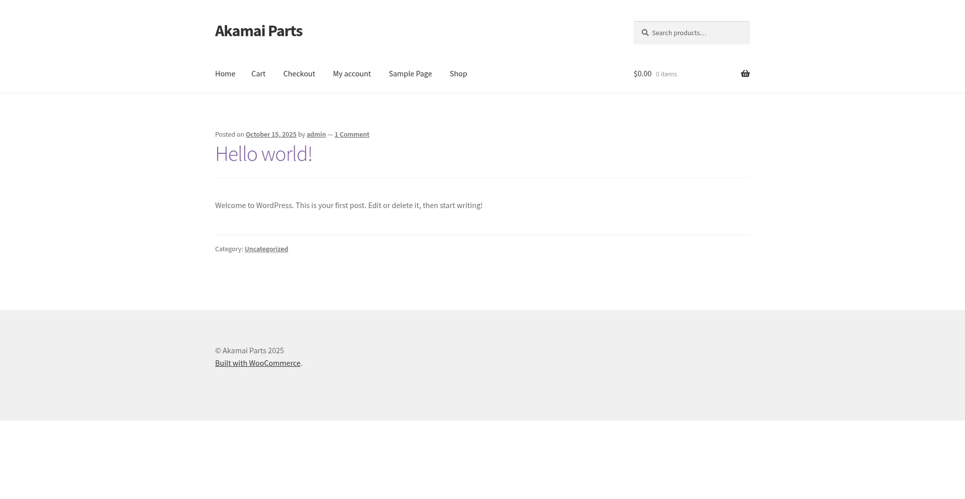Click the Welcome to WordPress paragraph
The height and width of the screenshot is (499, 965).
tap(348, 206)
